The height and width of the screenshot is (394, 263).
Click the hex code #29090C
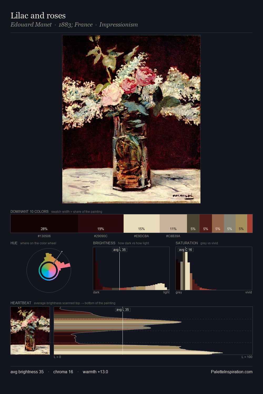(x=101, y=236)
